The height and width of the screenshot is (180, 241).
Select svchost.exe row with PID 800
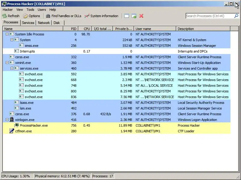coord(117,91)
